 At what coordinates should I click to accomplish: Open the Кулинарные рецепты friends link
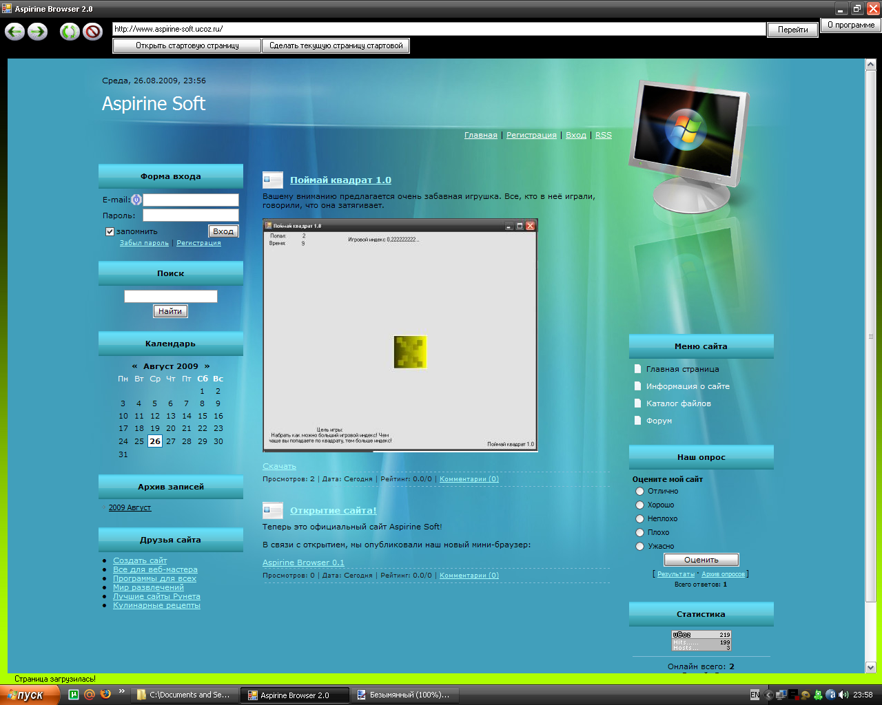coord(156,605)
